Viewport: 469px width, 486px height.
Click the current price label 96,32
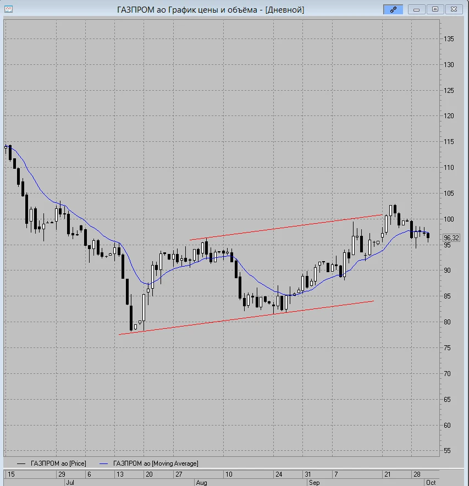[x=451, y=238]
